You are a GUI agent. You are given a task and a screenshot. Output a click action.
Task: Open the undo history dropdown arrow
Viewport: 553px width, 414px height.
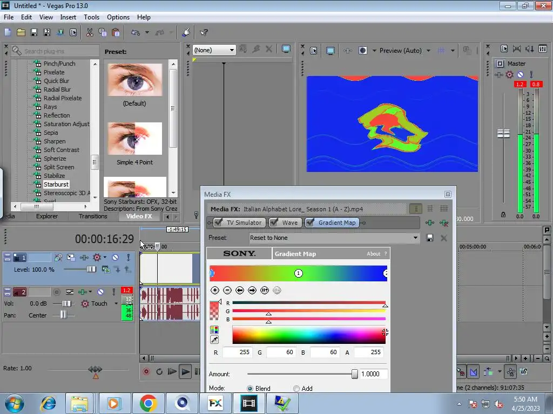click(147, 32)
